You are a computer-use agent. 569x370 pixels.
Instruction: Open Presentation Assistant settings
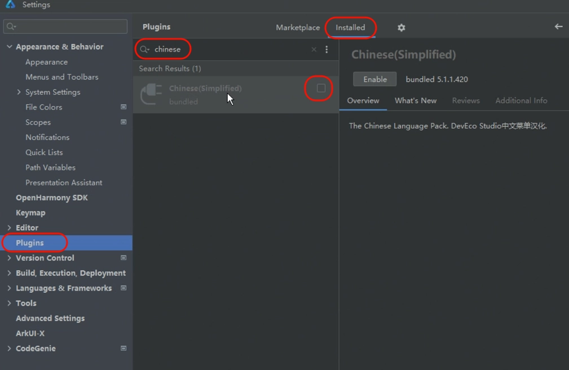coord(64,183)
